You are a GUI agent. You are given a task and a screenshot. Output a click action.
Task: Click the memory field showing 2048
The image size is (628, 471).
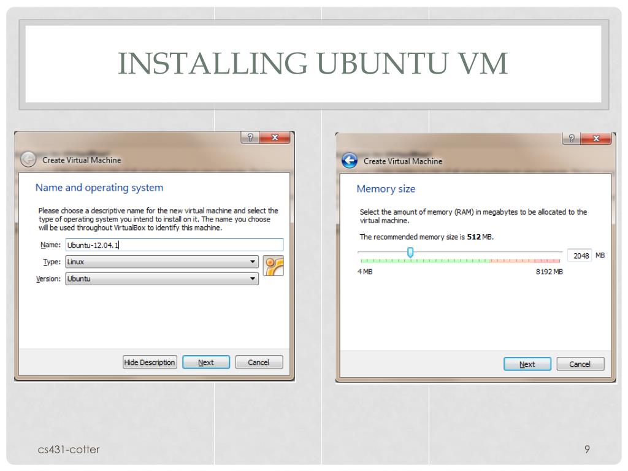click(580, 256)
